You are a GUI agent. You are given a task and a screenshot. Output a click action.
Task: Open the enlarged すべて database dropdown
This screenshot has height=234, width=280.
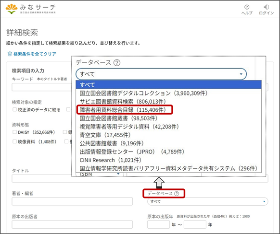pos(161,74)
